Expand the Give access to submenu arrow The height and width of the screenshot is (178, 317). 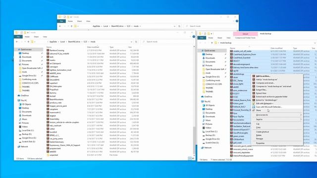pyautogui.click(x=301, y=115)
